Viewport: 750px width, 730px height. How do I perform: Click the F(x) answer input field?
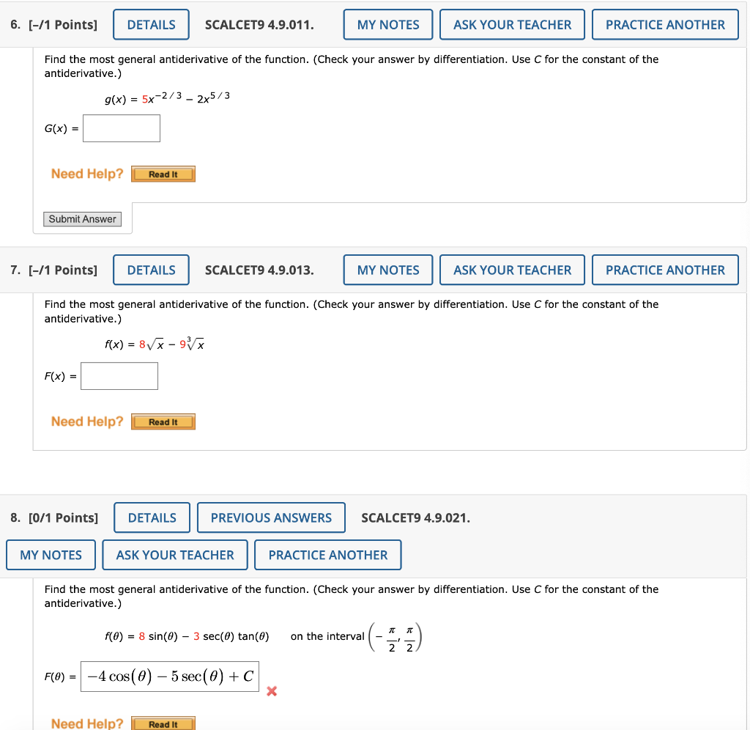point(119,375)
